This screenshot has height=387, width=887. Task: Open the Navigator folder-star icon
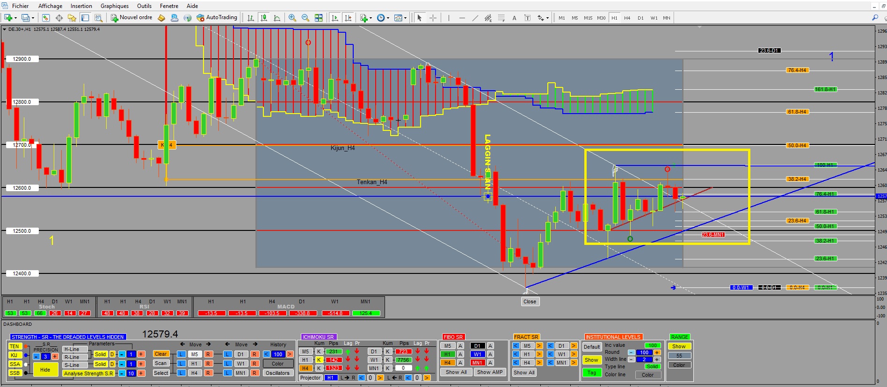tap(72, 18)
